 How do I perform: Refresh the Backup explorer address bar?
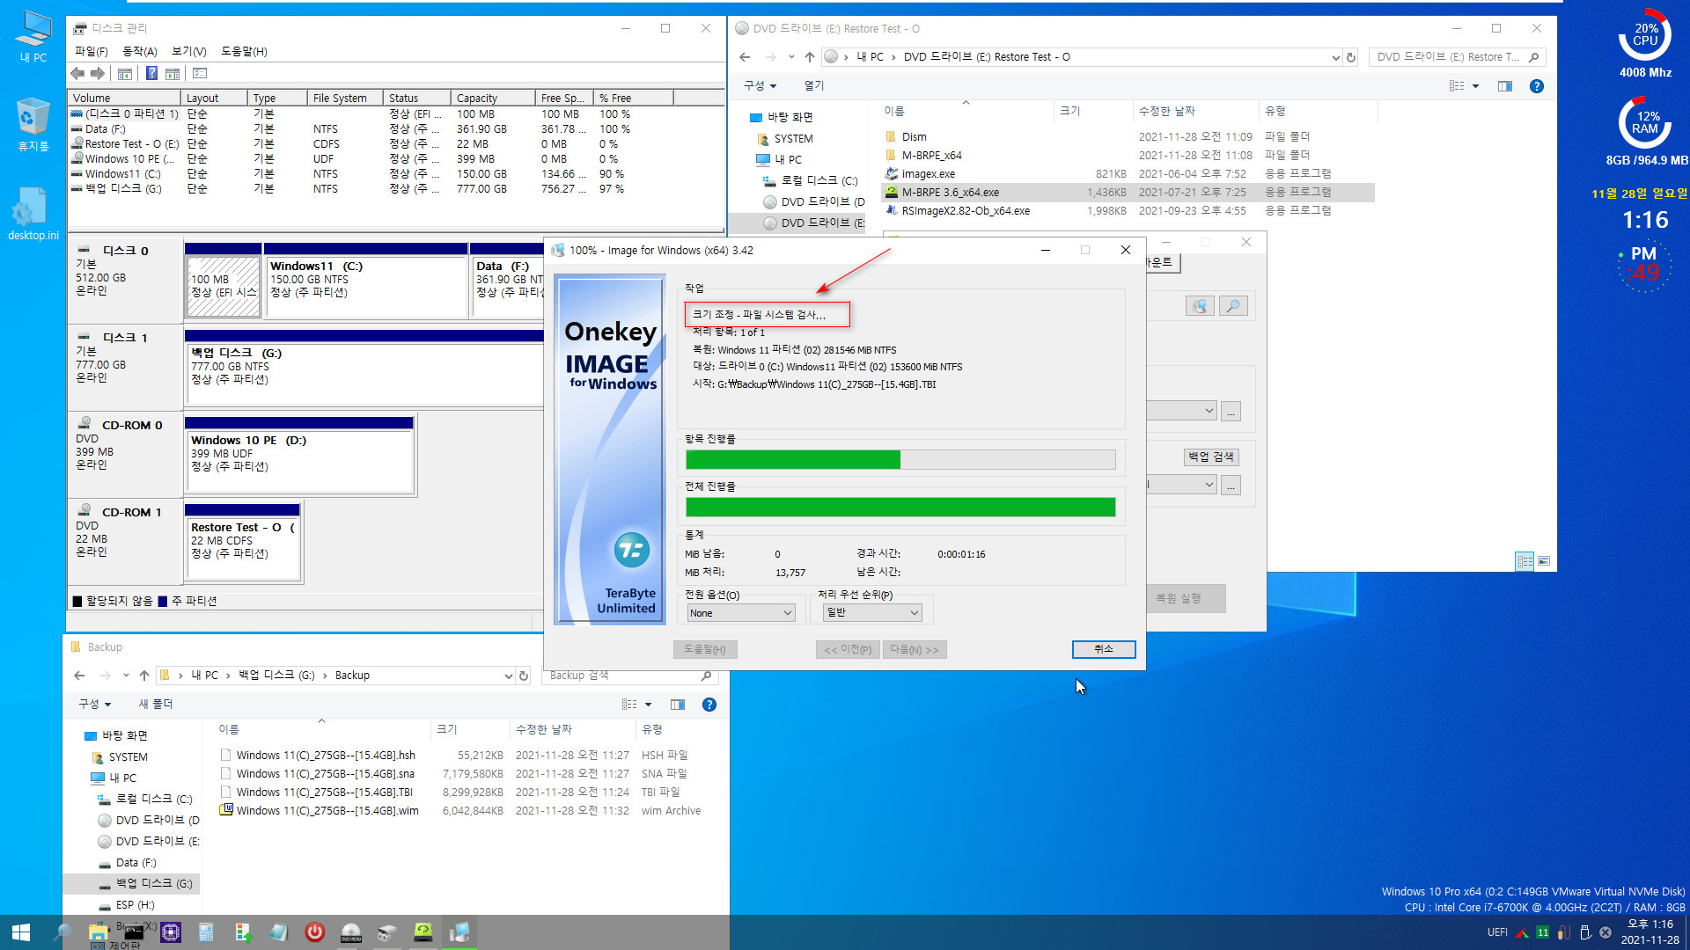pos(524,676)
